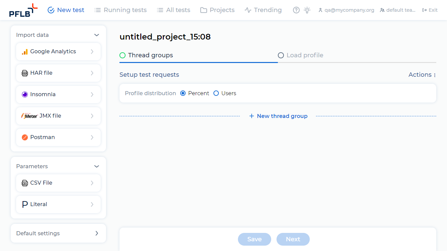Click the Literal P icon

tap(25, 204)
